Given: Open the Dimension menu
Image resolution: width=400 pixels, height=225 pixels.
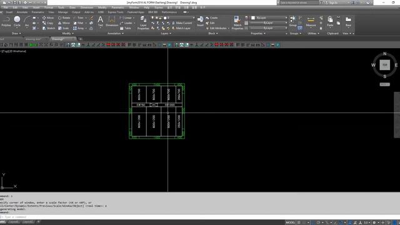Looking at the screenshot, I should 87,7.
